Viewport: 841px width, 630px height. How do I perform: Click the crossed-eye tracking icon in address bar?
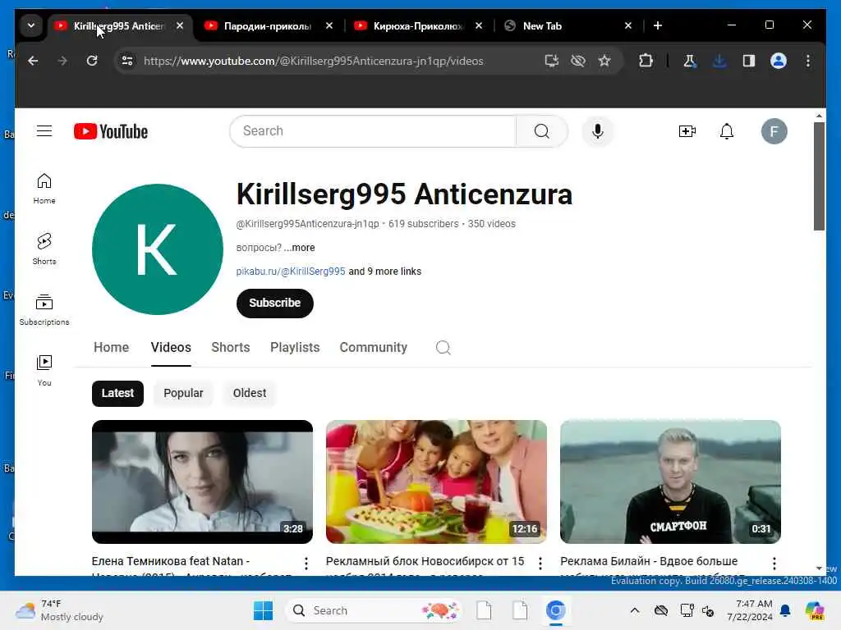pos(578,61)
